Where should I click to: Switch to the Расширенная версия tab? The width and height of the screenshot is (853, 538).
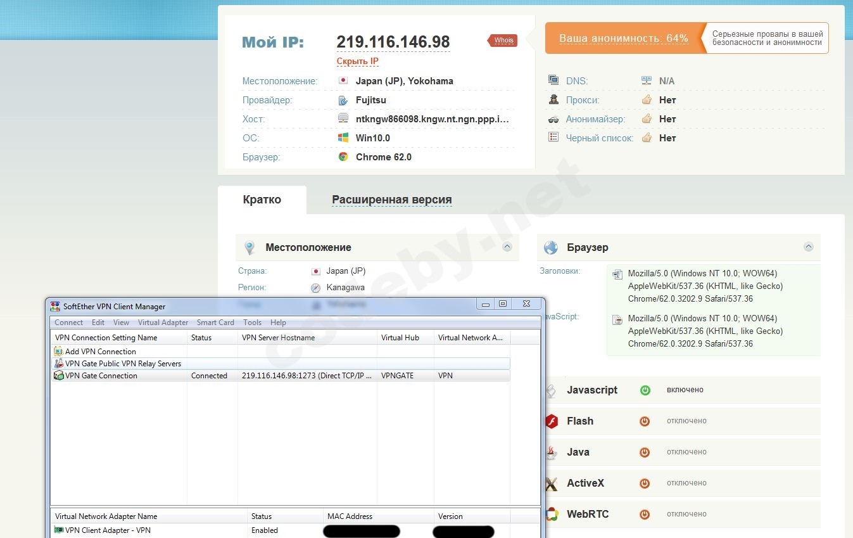tap(391, 200)
